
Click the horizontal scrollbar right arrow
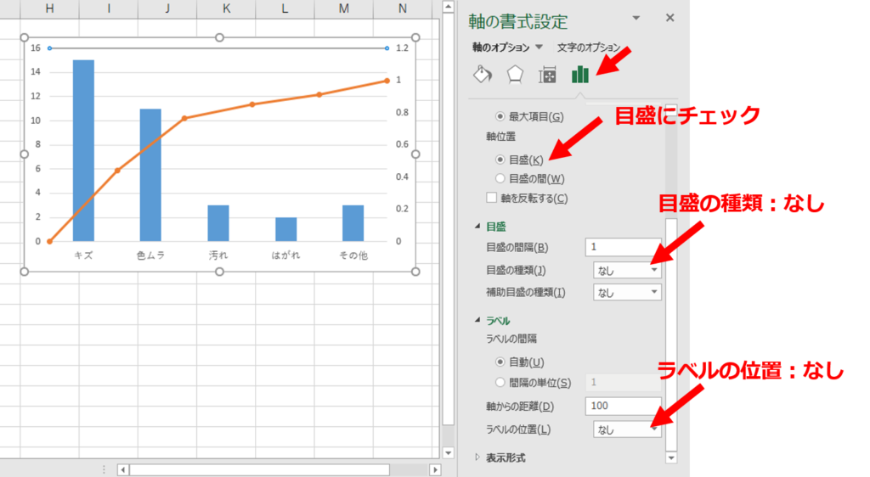click(x=435, y=469)
